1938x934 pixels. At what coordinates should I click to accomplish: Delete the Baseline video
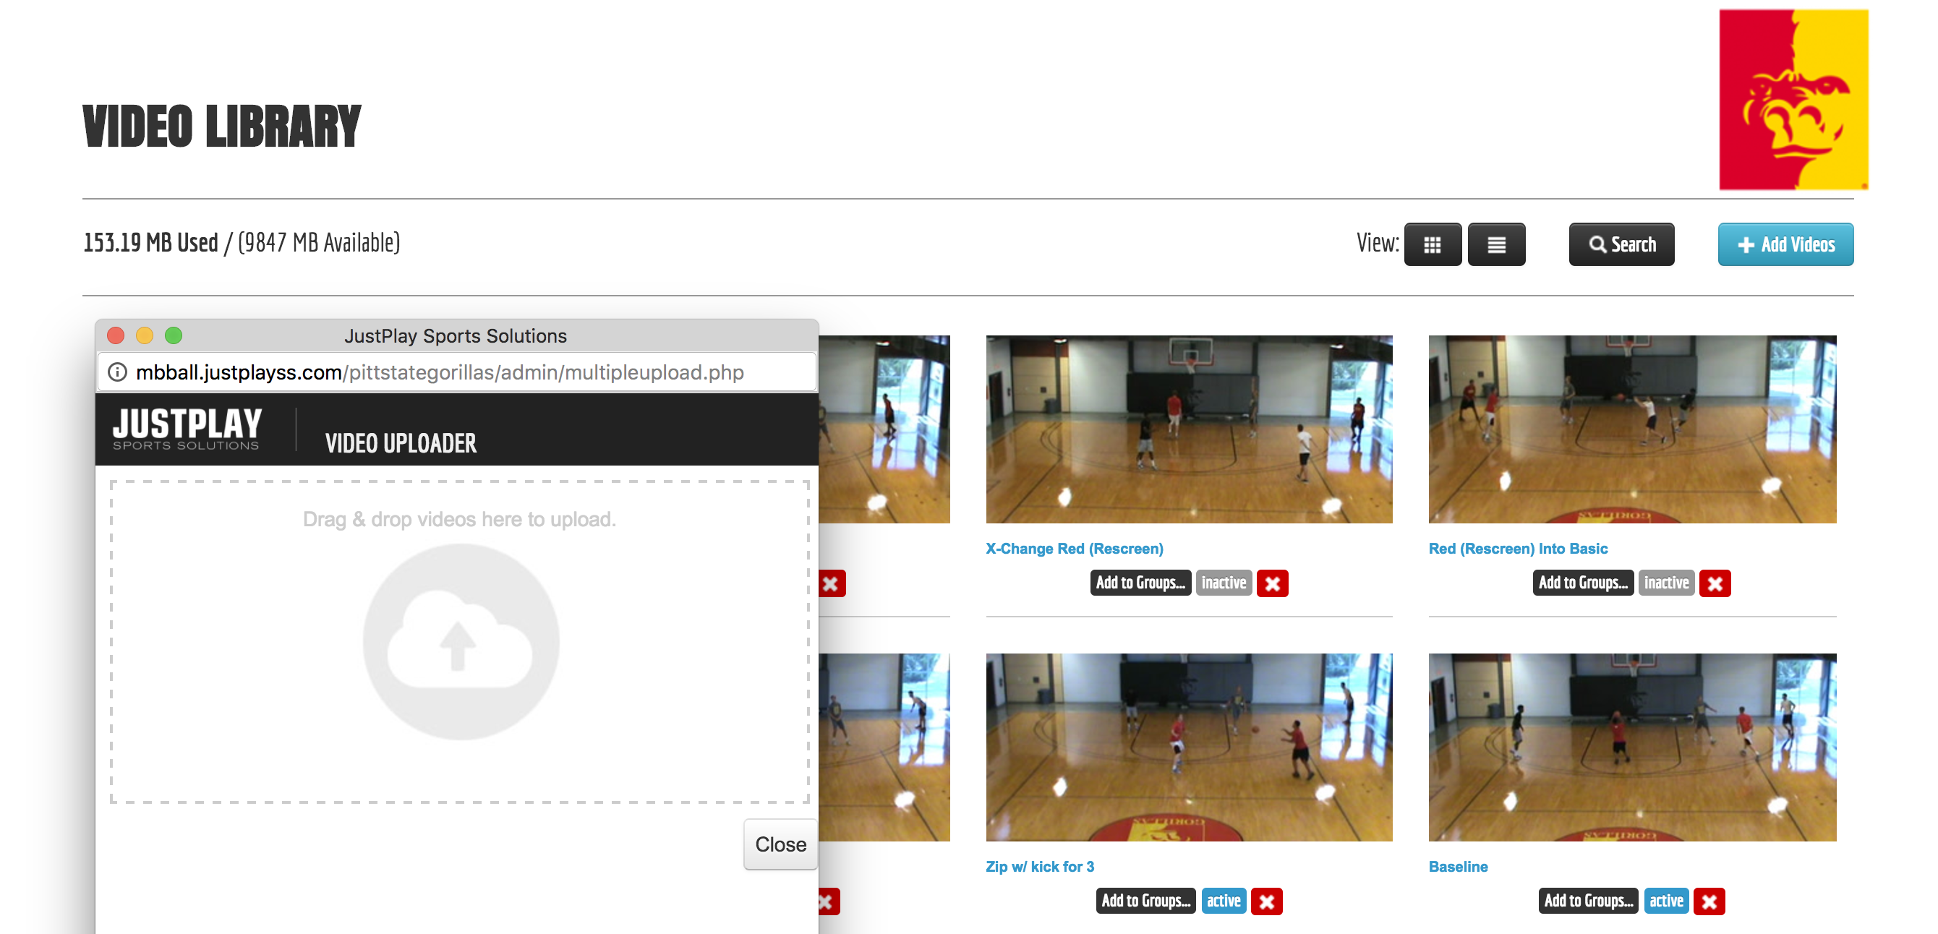(1709, 901)
